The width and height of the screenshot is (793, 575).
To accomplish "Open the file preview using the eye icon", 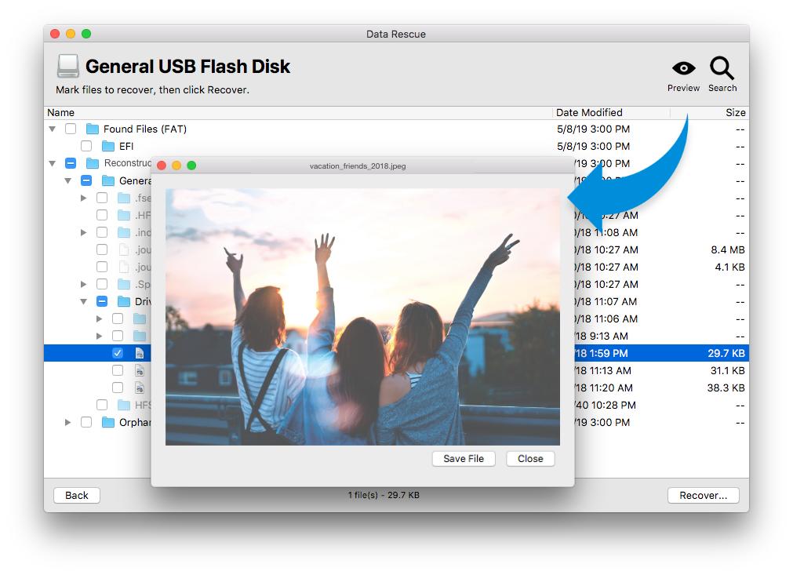I will [682, 69].
